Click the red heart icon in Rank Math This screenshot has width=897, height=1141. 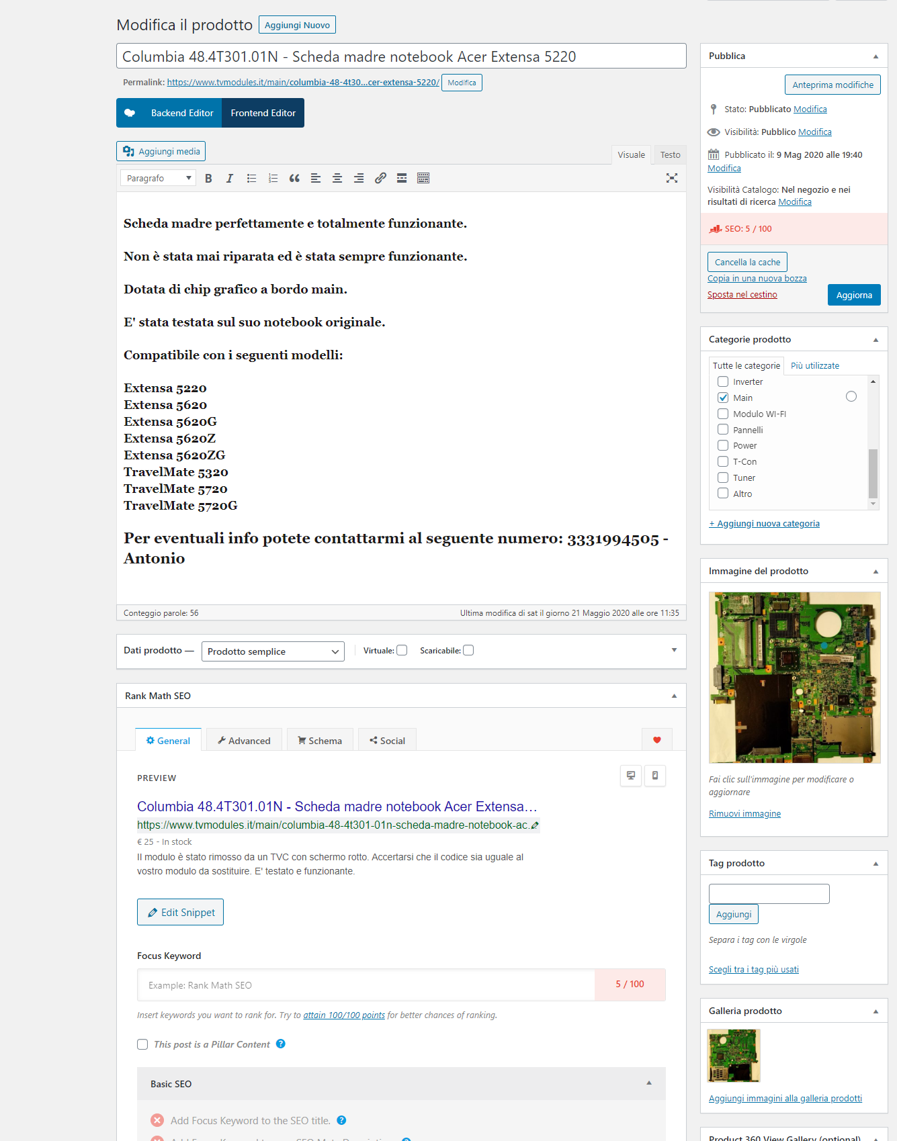tap(657, 740)
